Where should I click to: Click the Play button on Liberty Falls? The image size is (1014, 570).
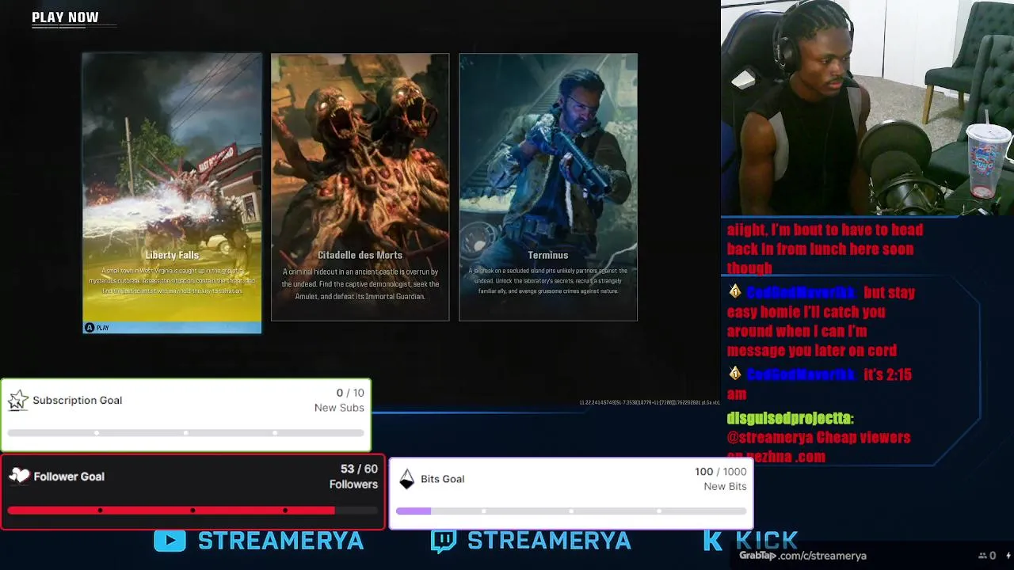[x=172, y=328]
